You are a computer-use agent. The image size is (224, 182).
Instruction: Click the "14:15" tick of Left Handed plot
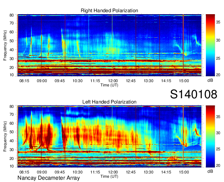click(x=166, y=172)
